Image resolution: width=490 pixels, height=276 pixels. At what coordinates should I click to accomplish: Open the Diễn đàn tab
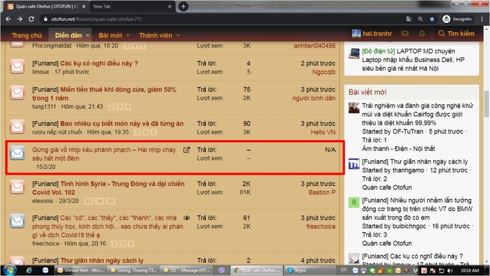coord(68,35)
